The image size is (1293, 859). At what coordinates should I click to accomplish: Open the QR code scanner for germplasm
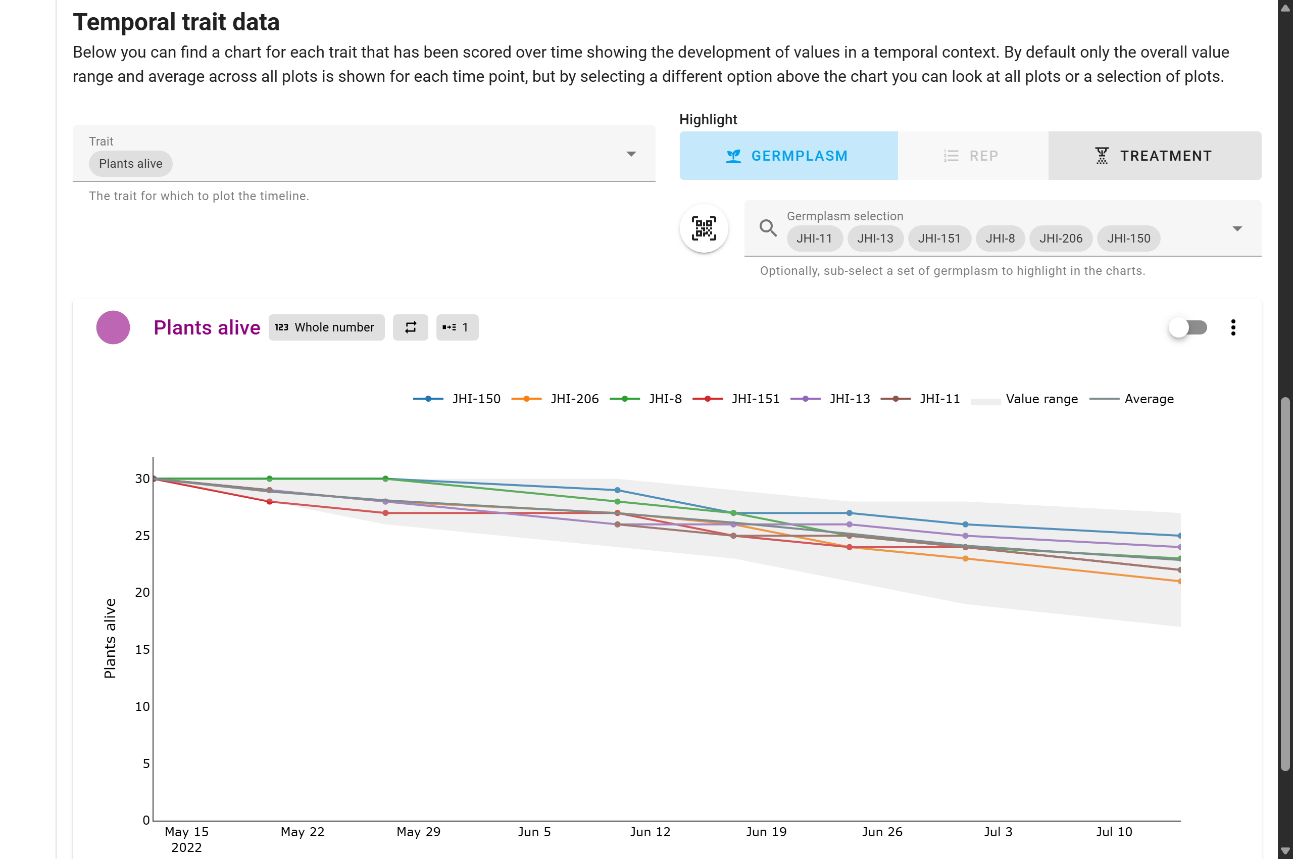coord(704,229)
